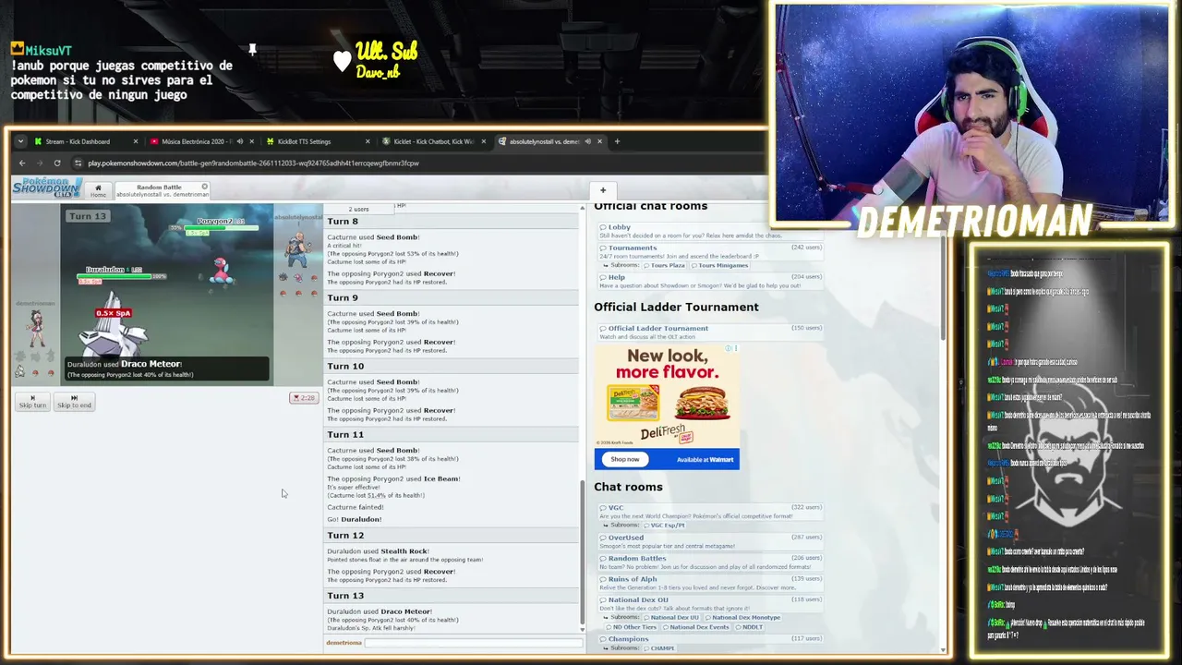The image size is (1182, 665).
Task: Open a new browser tab
Action: (x=618, y=141)
